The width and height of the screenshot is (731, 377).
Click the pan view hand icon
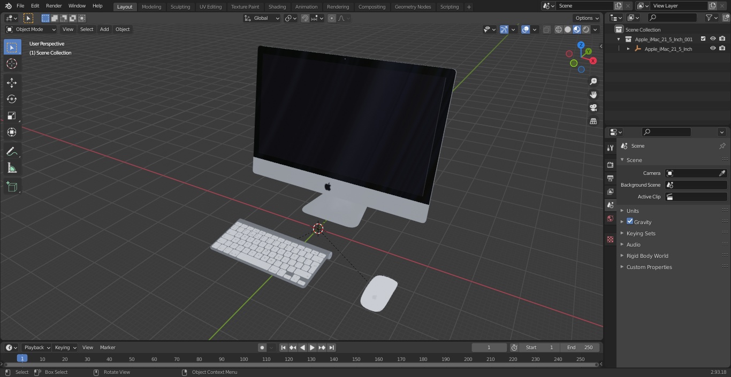coord(593,95)
